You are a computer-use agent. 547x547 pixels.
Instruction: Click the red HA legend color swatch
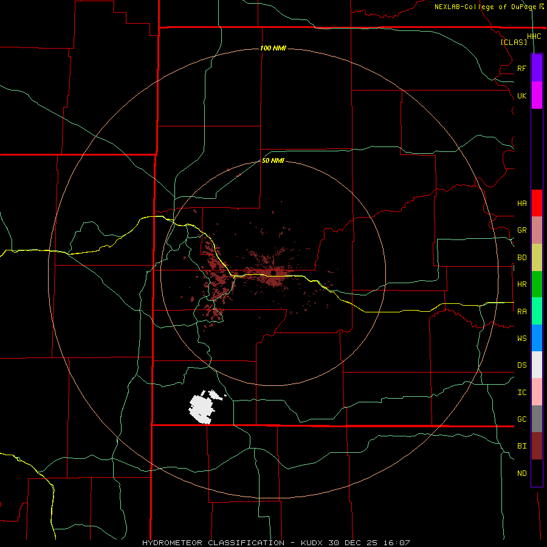537,203
